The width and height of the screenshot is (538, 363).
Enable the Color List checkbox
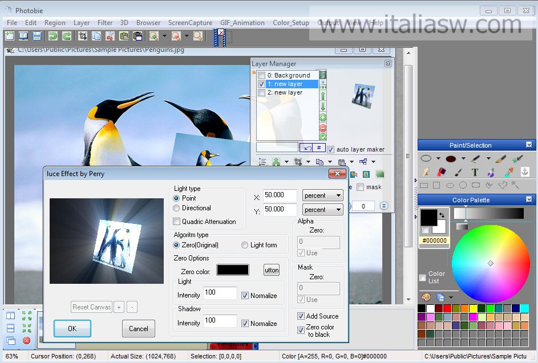[x=423, y=278]
